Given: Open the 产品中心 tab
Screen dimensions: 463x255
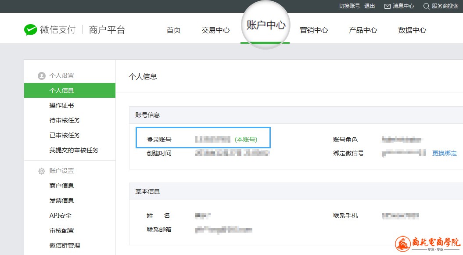Looking at the screenshot, I should (x=363, y=30).
